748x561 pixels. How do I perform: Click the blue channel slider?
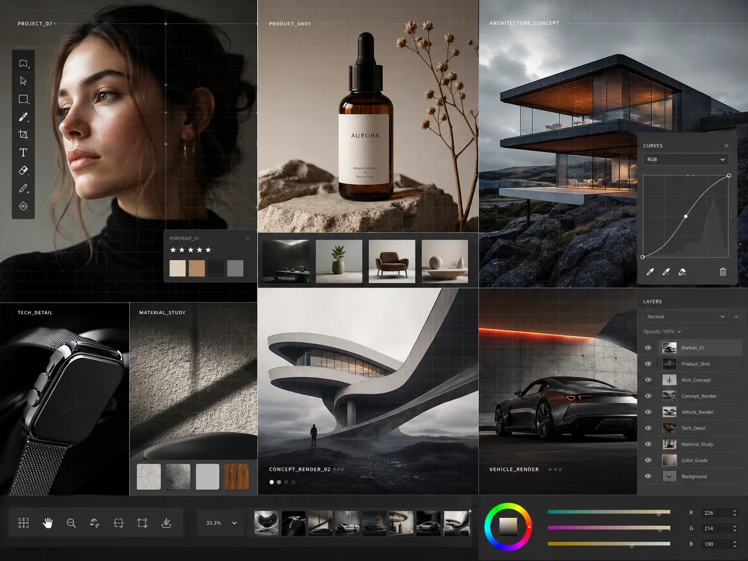(x=609, y=543)
